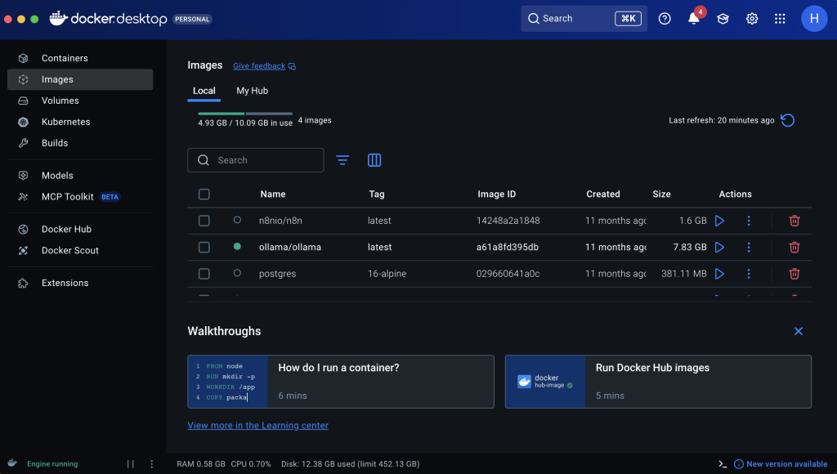Open the Learning center cap icon
Screen dimensions: 837x474
pyautogui.click(x=723, y=19)
